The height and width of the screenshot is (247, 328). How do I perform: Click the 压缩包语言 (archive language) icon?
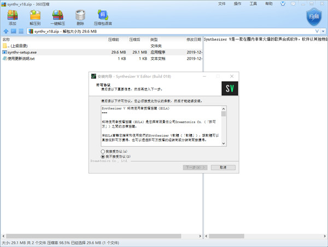(103, 15)
